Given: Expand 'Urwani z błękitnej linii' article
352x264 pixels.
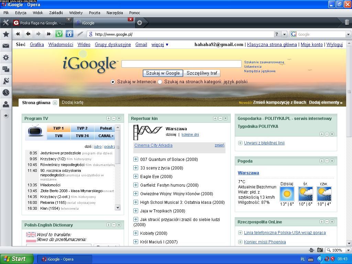Looking at the screenshot, I should coord(240,143).
